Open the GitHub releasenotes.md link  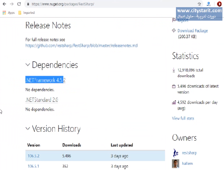pos(81,46)
